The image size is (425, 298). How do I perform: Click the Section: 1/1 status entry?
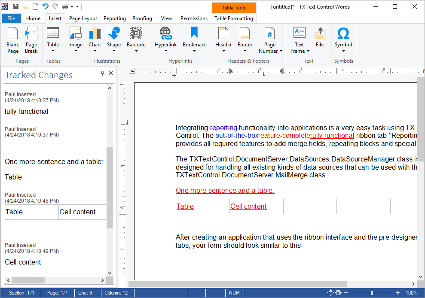[21, 293]
